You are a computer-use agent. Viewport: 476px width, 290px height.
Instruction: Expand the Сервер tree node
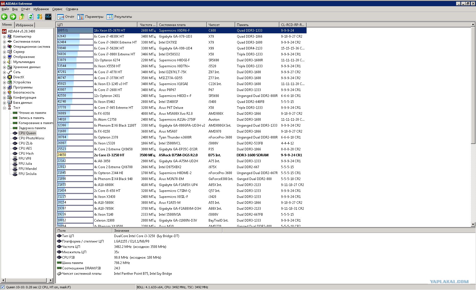pyautogui.click(x=4, y=52)
